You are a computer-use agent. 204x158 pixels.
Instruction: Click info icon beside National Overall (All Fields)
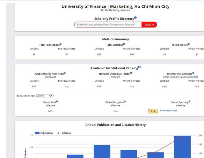[x=131, y=73]
